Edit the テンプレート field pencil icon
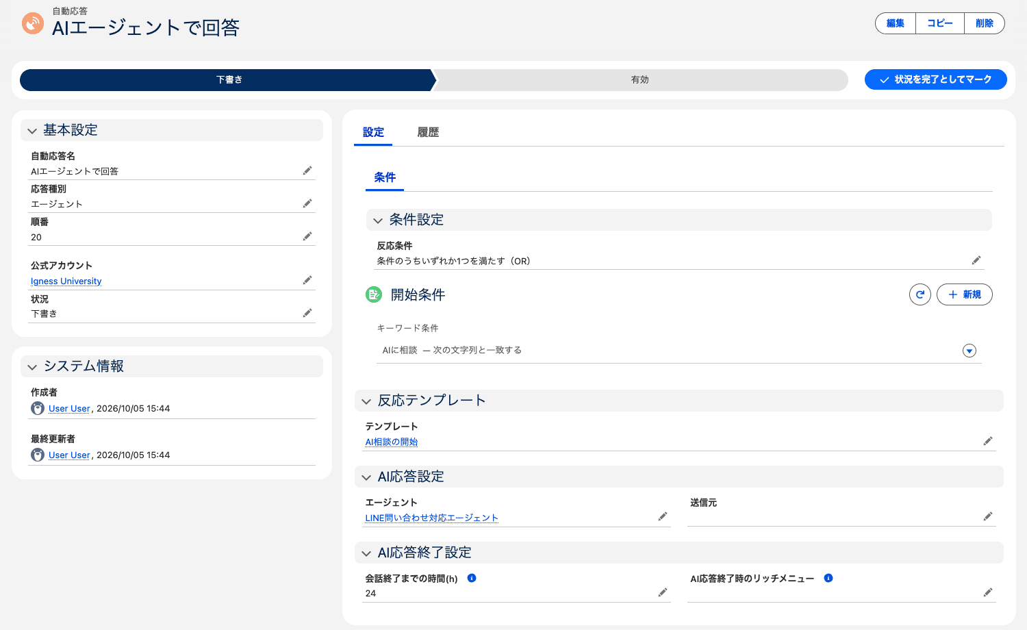The image size is (1027, 630). pos(988,441)
